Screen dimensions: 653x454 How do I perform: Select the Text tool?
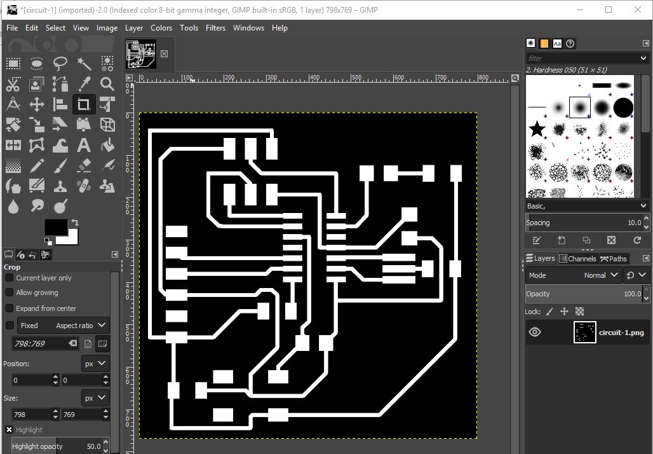(x=84, y=145)
